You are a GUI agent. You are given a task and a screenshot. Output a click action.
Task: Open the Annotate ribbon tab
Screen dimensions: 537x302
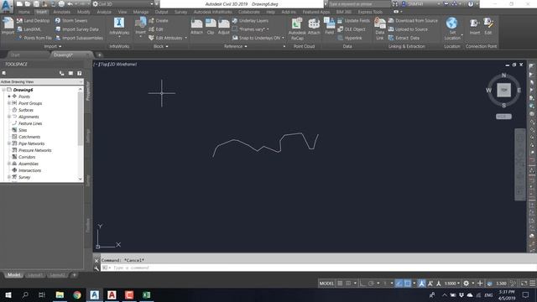(x=61, y=12)
